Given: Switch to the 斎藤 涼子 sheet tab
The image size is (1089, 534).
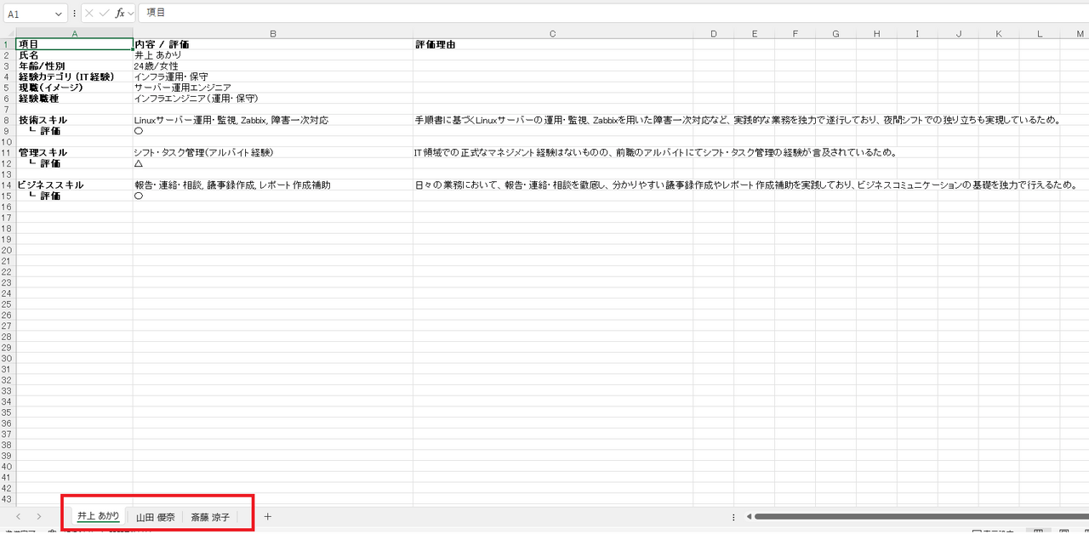Looking at the screenshot, I should [210, 517].
